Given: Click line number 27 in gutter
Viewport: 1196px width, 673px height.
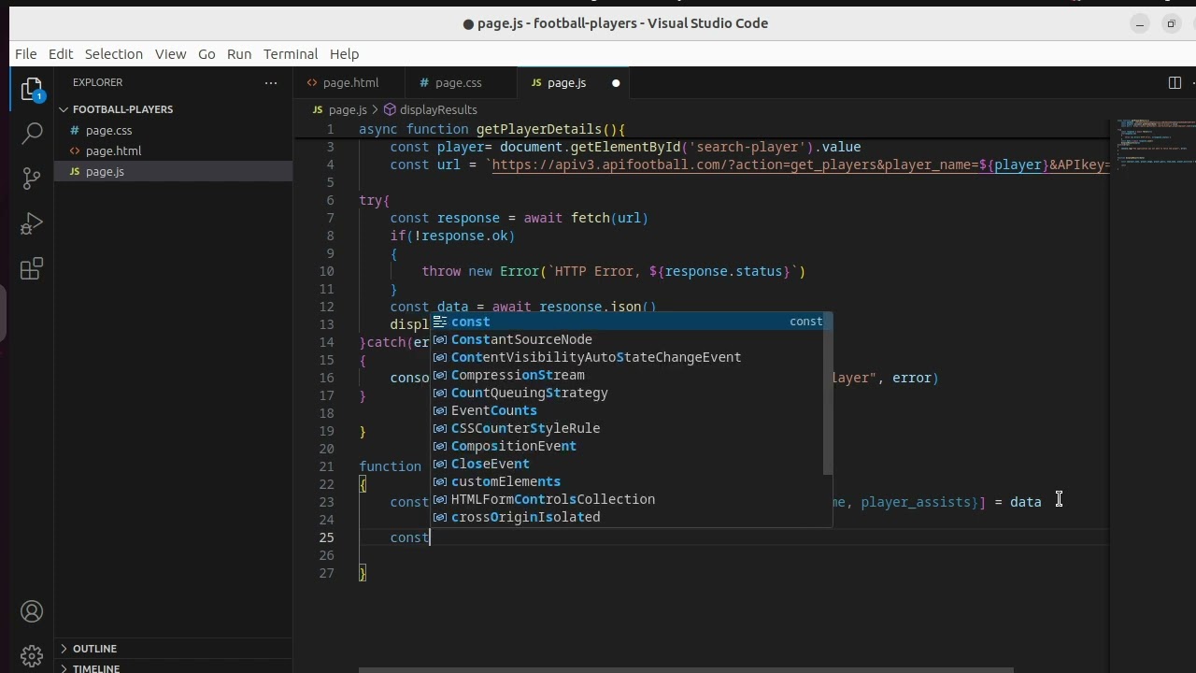Looking at the screenshot, I should coord(326,573).
